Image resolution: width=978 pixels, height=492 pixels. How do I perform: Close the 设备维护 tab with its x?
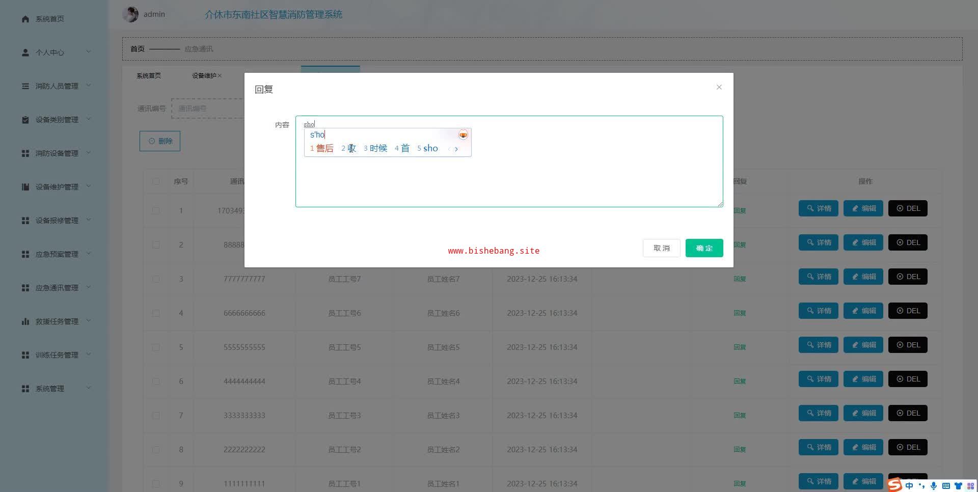point(220,76)
